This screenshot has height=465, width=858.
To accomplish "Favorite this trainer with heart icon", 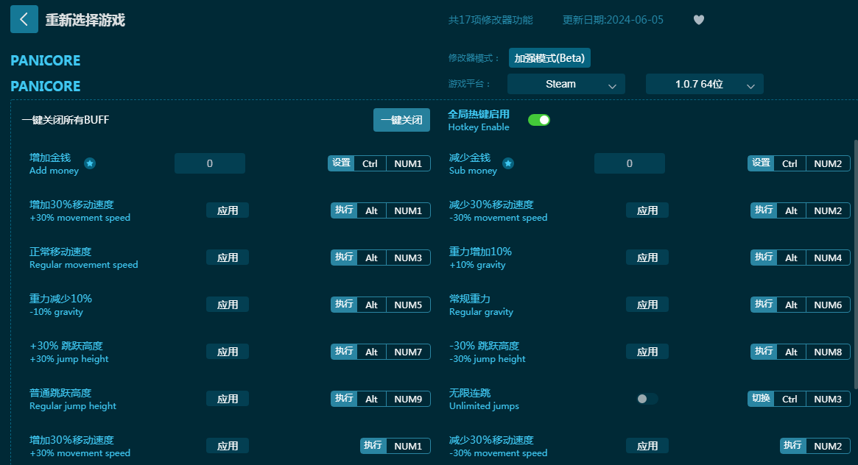I will point(699,20).
